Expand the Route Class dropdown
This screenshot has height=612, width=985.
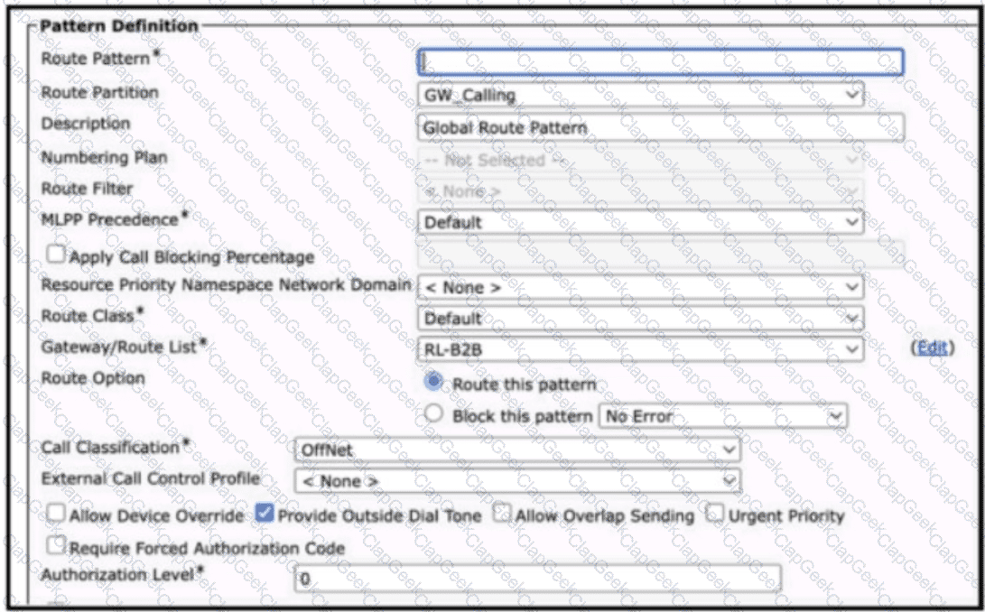(640, 319)
